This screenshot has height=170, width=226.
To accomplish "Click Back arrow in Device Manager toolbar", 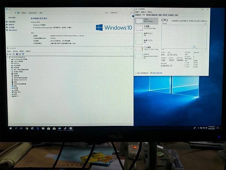I will pos(8,54).
